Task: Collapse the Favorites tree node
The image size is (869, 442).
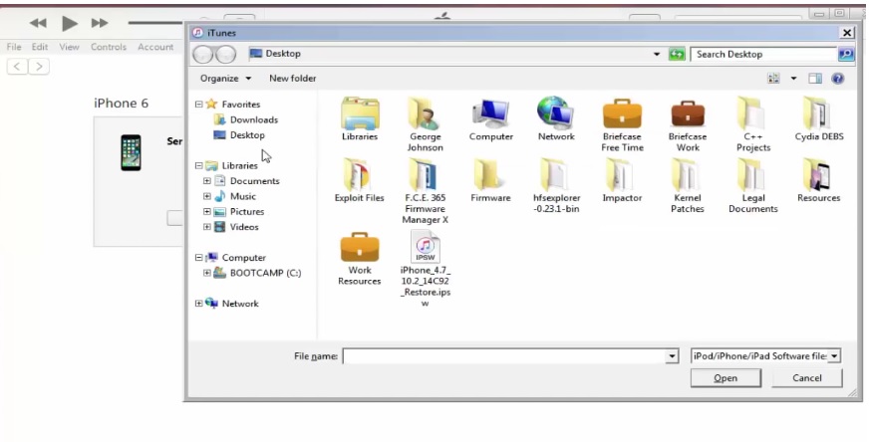Action: tap(199, 105)
